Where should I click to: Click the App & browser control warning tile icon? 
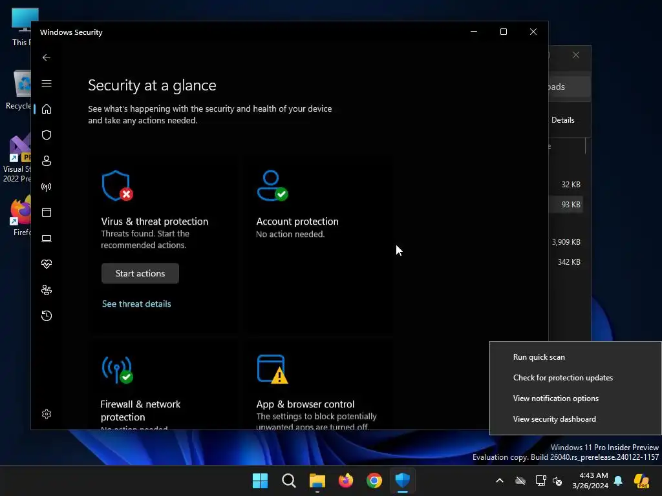tap(272, 369)
